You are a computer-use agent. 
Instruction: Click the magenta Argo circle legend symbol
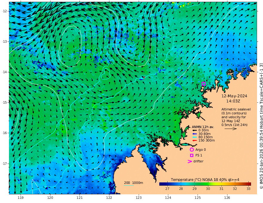point(192,150)
